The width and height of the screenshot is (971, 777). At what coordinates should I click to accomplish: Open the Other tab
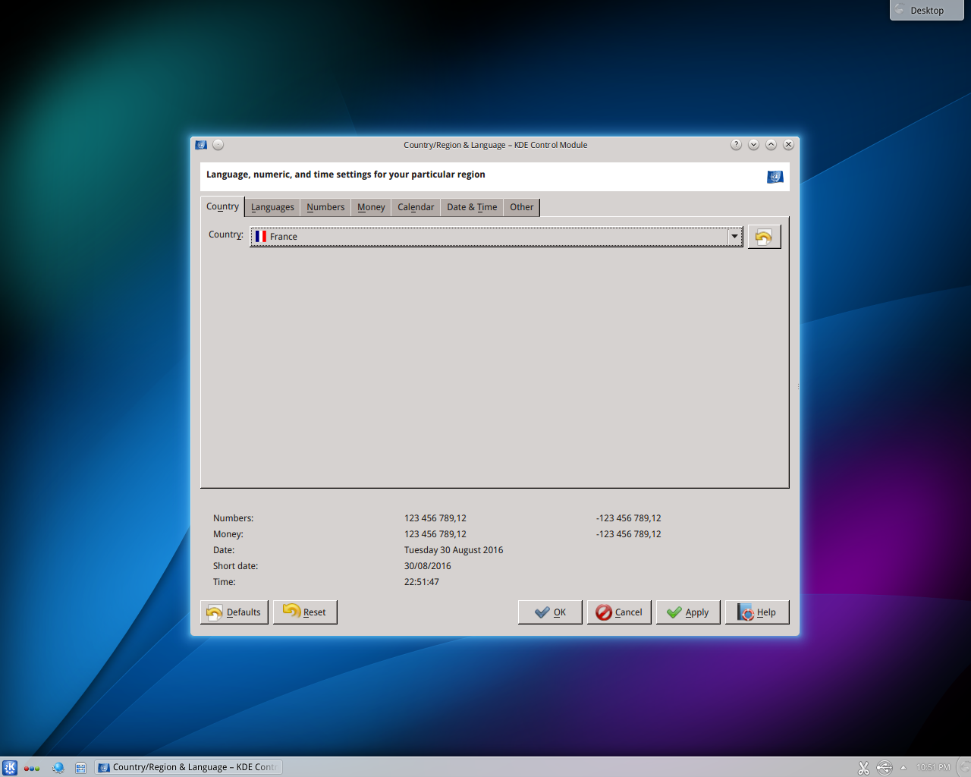pyautogui.click(x=521, y=207)
